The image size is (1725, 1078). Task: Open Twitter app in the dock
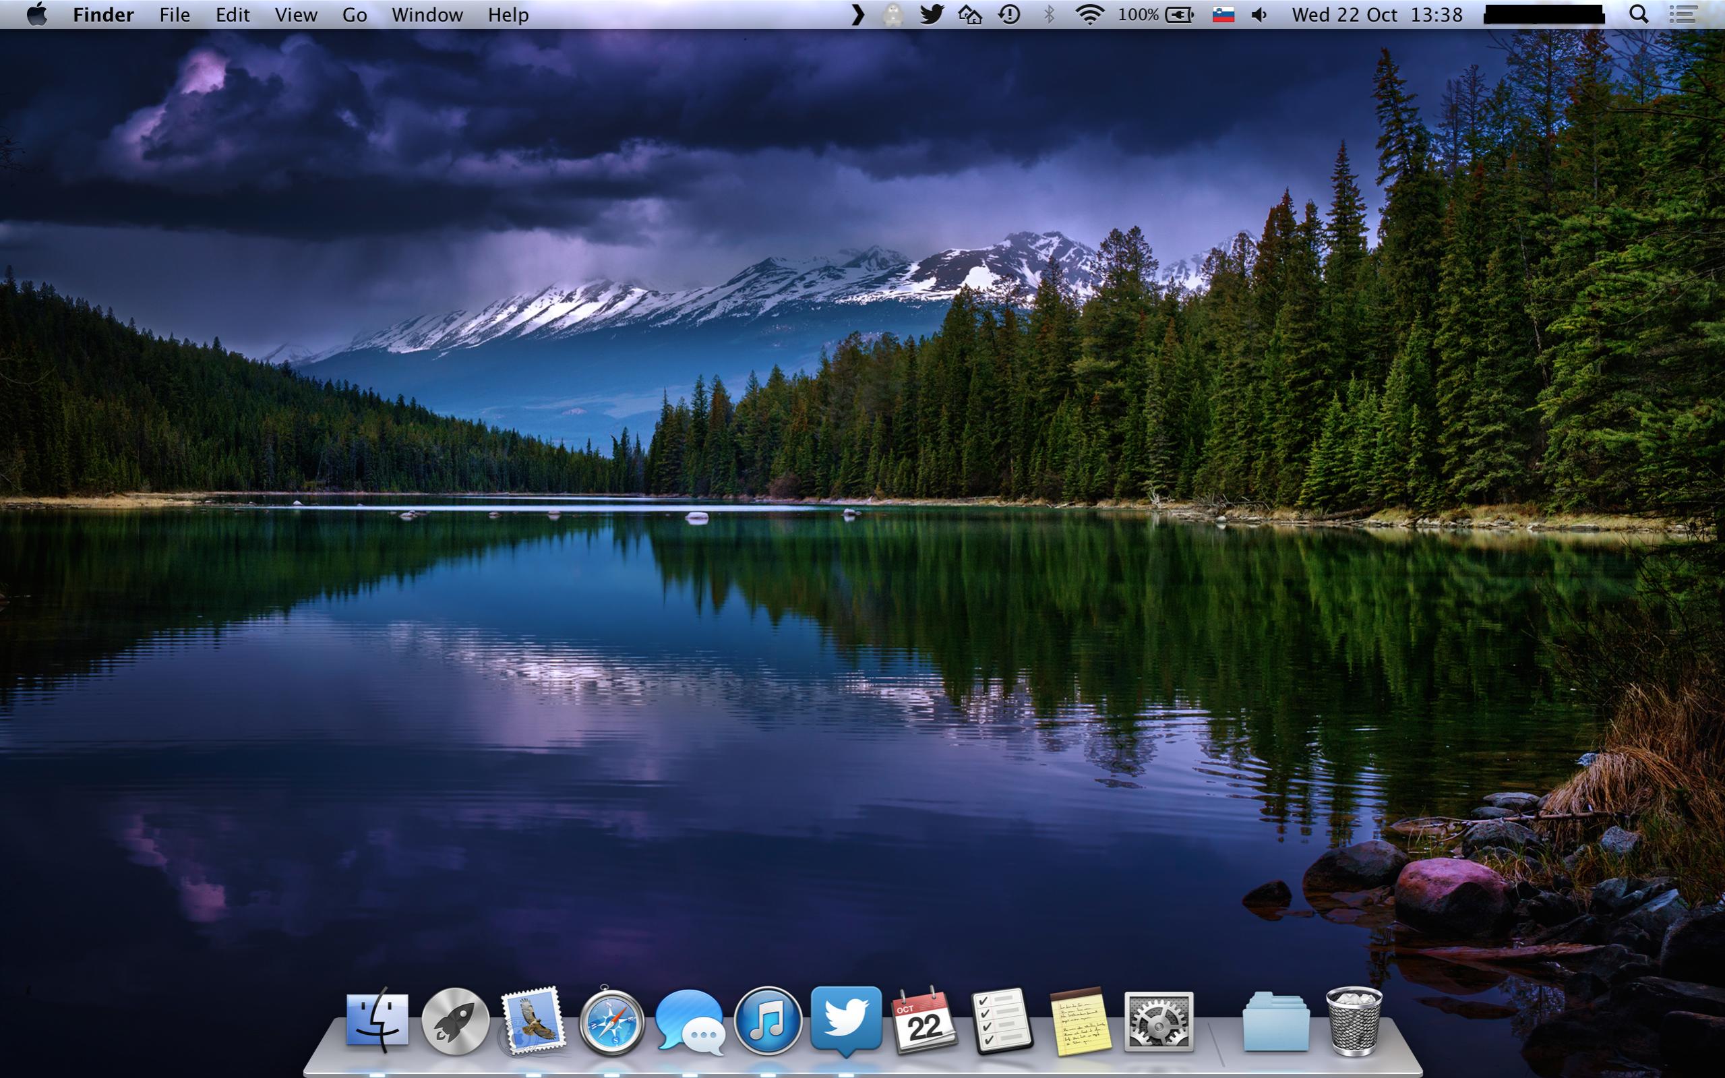[846, 1019]
